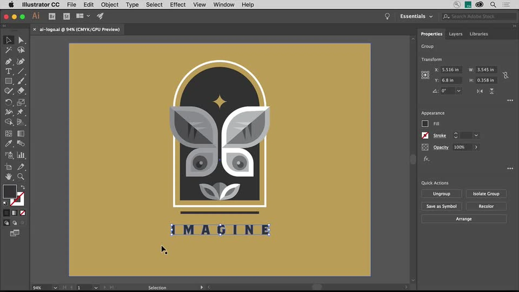Select the Hand tool
Screen dimensions: 519x292
(8, 177)
